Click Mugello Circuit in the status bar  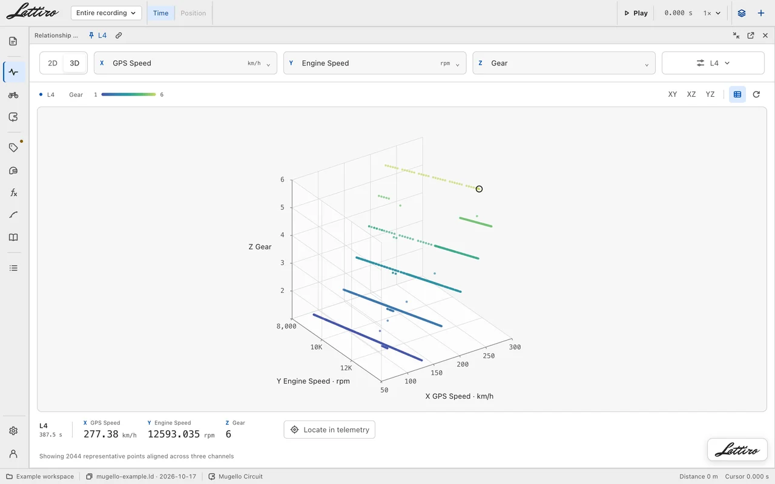coord(236,476)
